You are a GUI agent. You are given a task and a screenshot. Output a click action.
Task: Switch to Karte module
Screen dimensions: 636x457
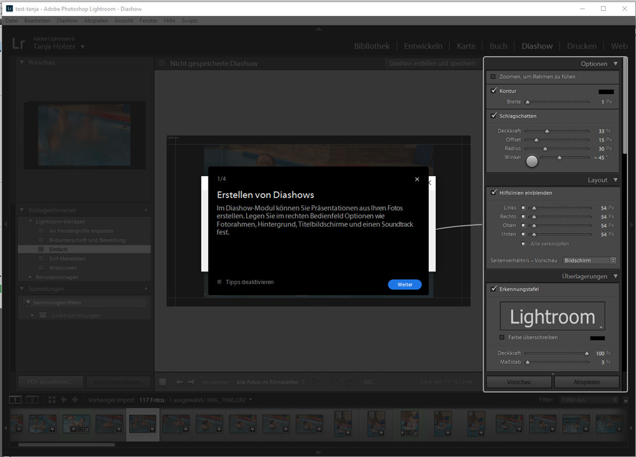click(466, 46)
